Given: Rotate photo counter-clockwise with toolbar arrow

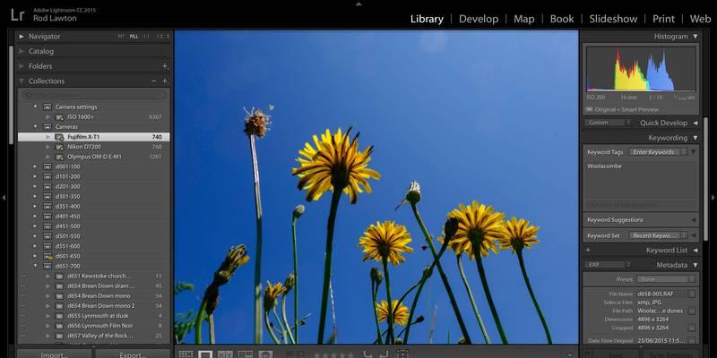Looking at the screenshot, I should pos(368,354).
